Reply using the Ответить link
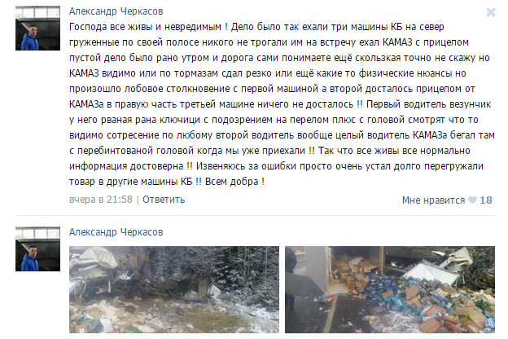 tap(164, 200)
